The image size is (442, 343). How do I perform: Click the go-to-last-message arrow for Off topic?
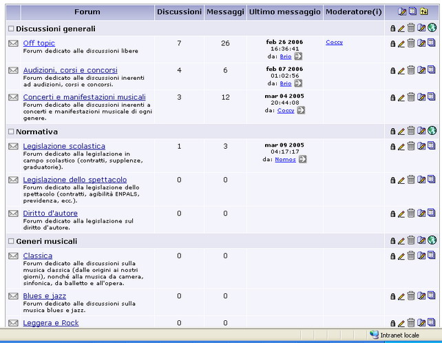click(298, 56)
